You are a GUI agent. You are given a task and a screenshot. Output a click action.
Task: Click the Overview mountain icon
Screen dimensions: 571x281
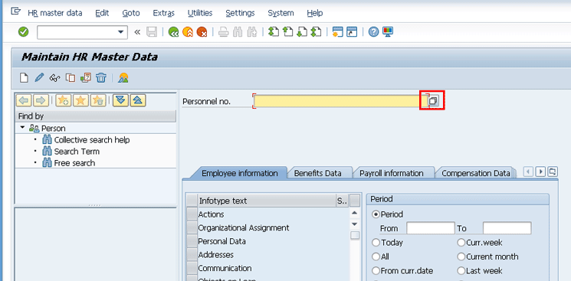[x=123, y=77]
